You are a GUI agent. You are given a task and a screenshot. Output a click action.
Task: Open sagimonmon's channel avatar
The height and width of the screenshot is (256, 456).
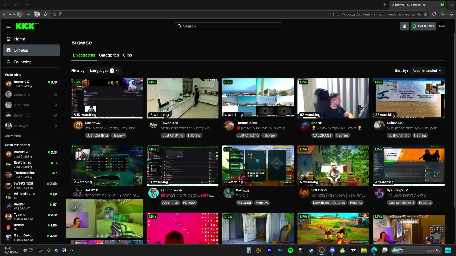(153, 193)
